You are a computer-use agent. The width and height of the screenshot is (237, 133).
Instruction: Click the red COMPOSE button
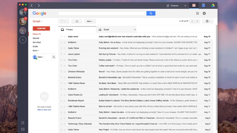41,28
